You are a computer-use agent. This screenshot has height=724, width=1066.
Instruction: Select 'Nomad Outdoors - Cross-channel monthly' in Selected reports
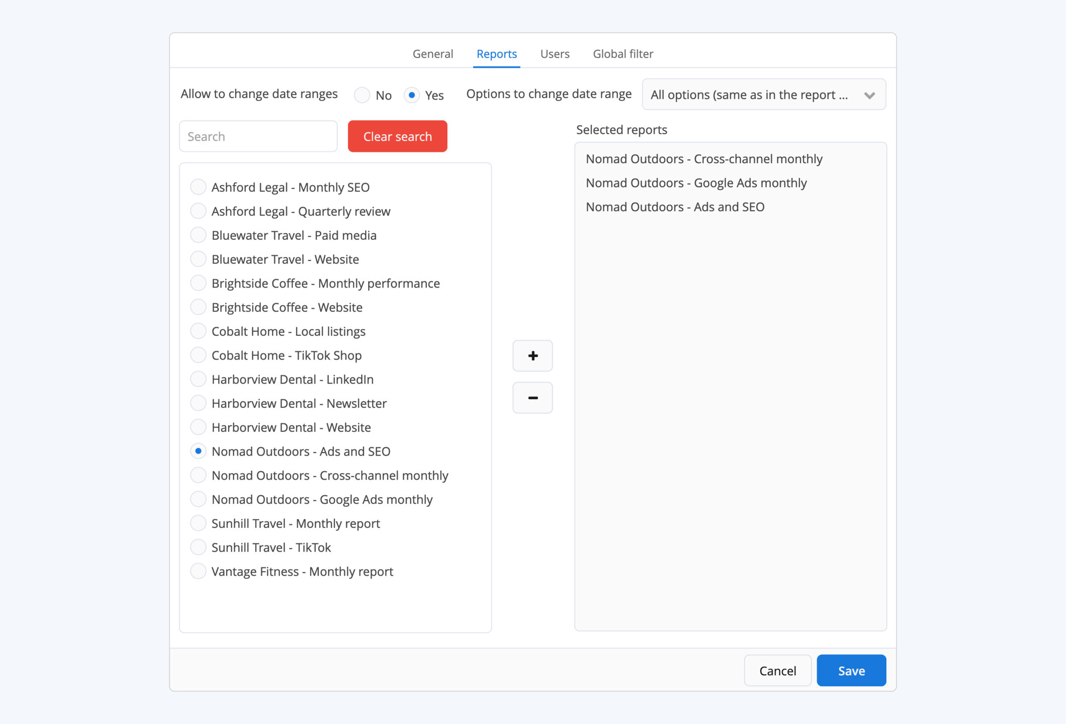click(704, 159)
